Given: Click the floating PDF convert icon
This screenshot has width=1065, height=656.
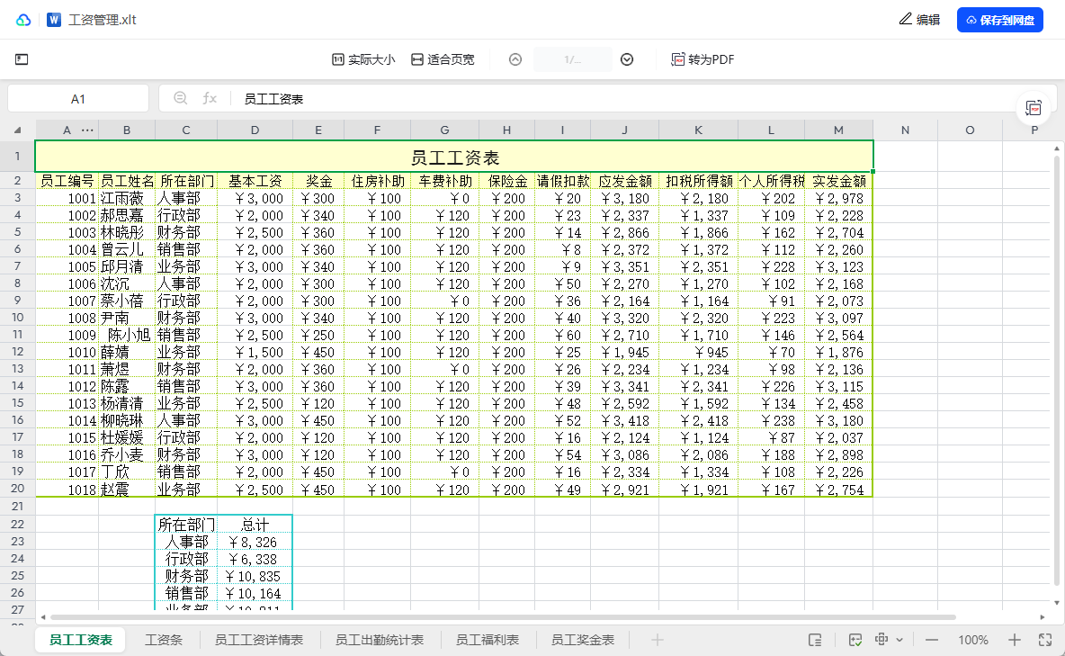Looking at the screenshot, I should (1034, 108).
